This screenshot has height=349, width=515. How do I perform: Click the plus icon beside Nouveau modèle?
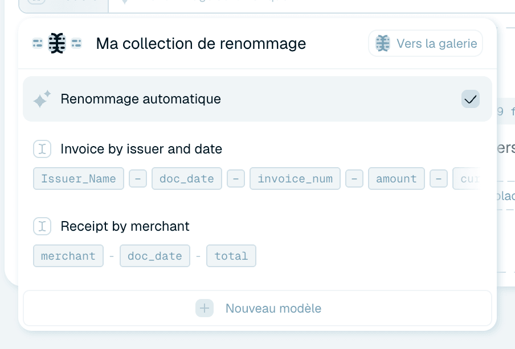205,308
